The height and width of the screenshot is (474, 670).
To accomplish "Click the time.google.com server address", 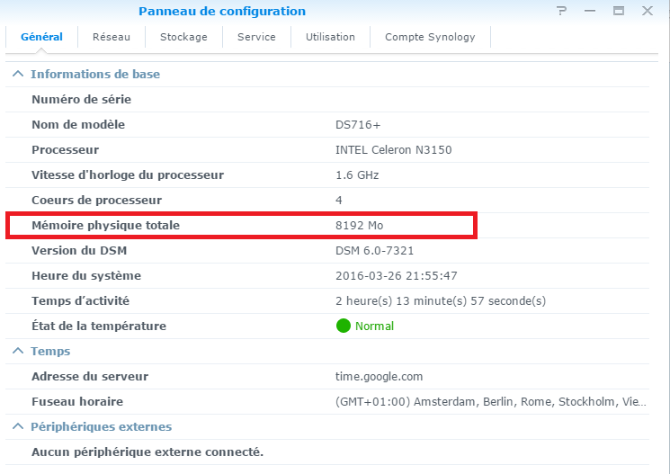I will point(379,376).
